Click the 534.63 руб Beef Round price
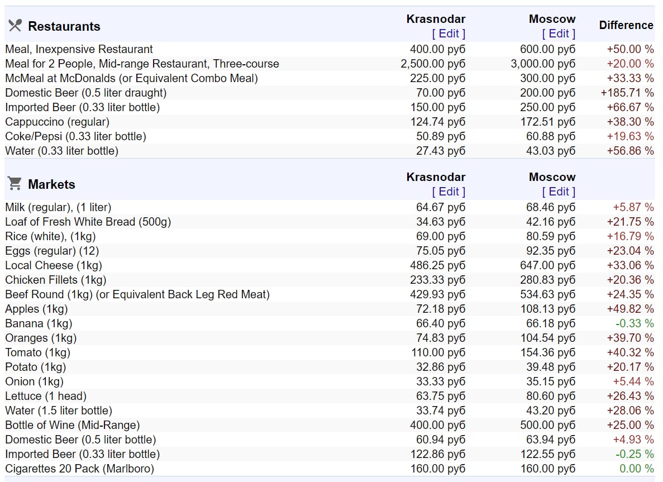The height and width of the screenshot is (482, 663). point(548,295)
